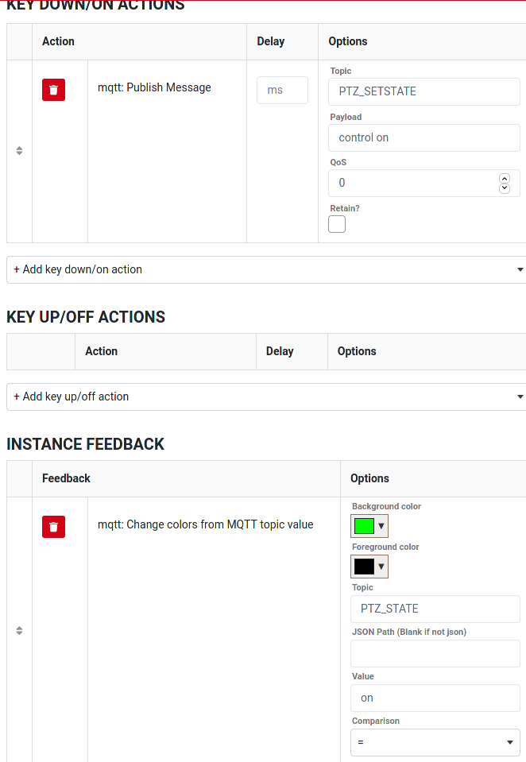Viewport: 526px width, 762px height.
Task: Click the mqtt: Publish Message text
Action: tap(154, 87)
